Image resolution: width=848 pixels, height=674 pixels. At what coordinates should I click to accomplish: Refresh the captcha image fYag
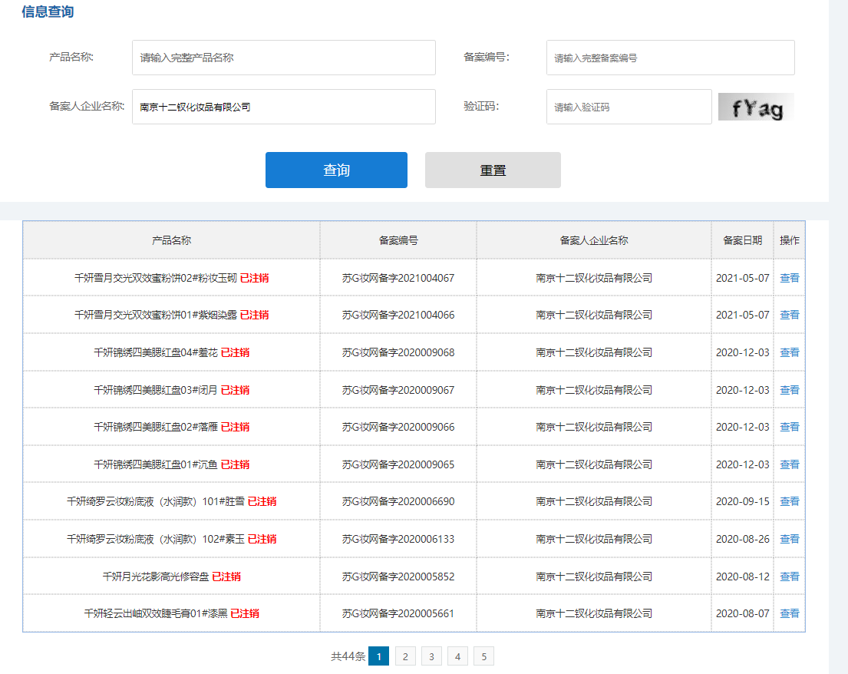[756, 107]
